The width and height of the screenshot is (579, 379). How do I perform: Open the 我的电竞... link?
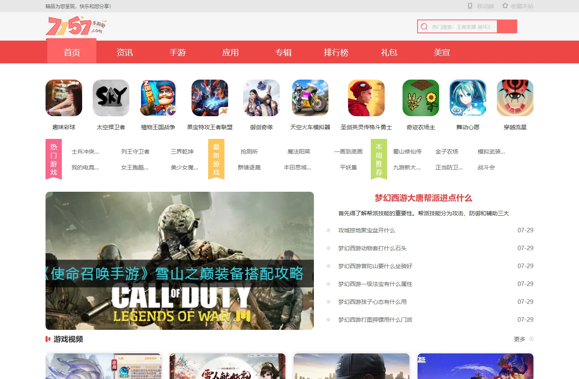[x=85, y=167]
